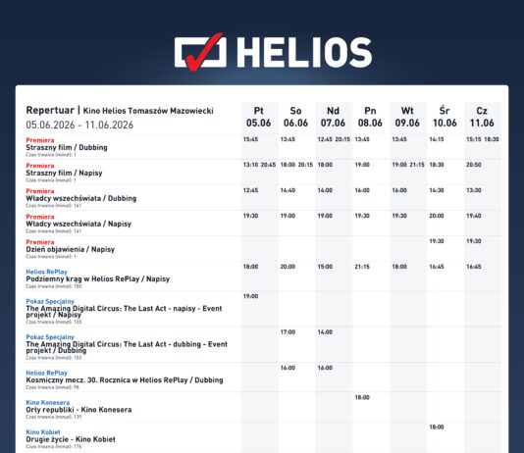Choose 18:00 Wednesday Drugie życie showtime
The width and height of the screenshot is (524, 453).
point(437,427)
